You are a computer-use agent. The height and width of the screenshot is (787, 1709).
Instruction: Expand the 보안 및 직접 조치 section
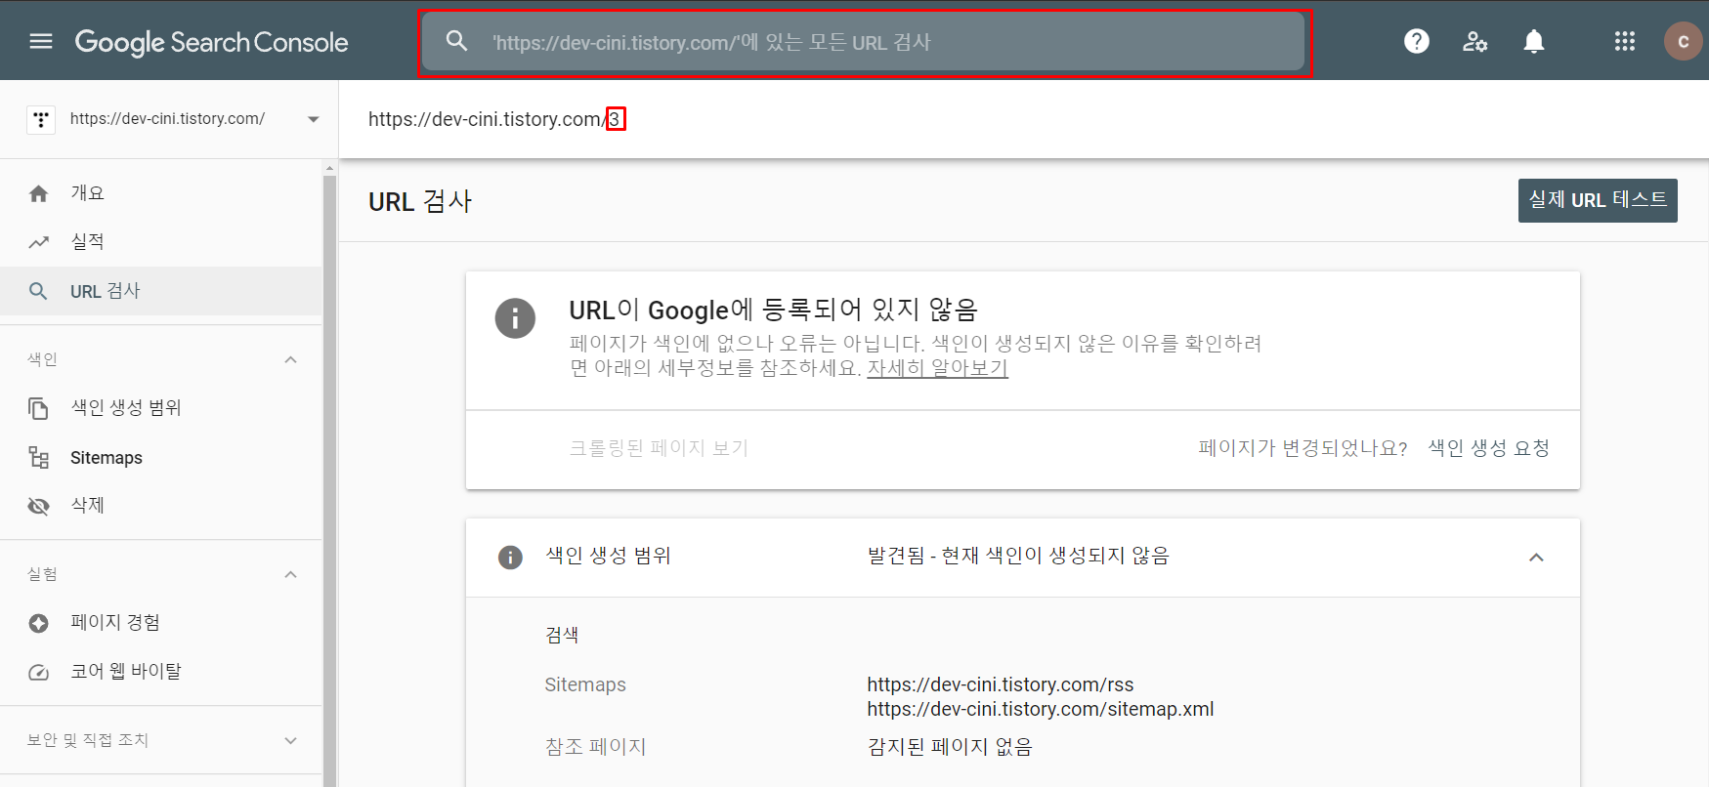[290, 740]
